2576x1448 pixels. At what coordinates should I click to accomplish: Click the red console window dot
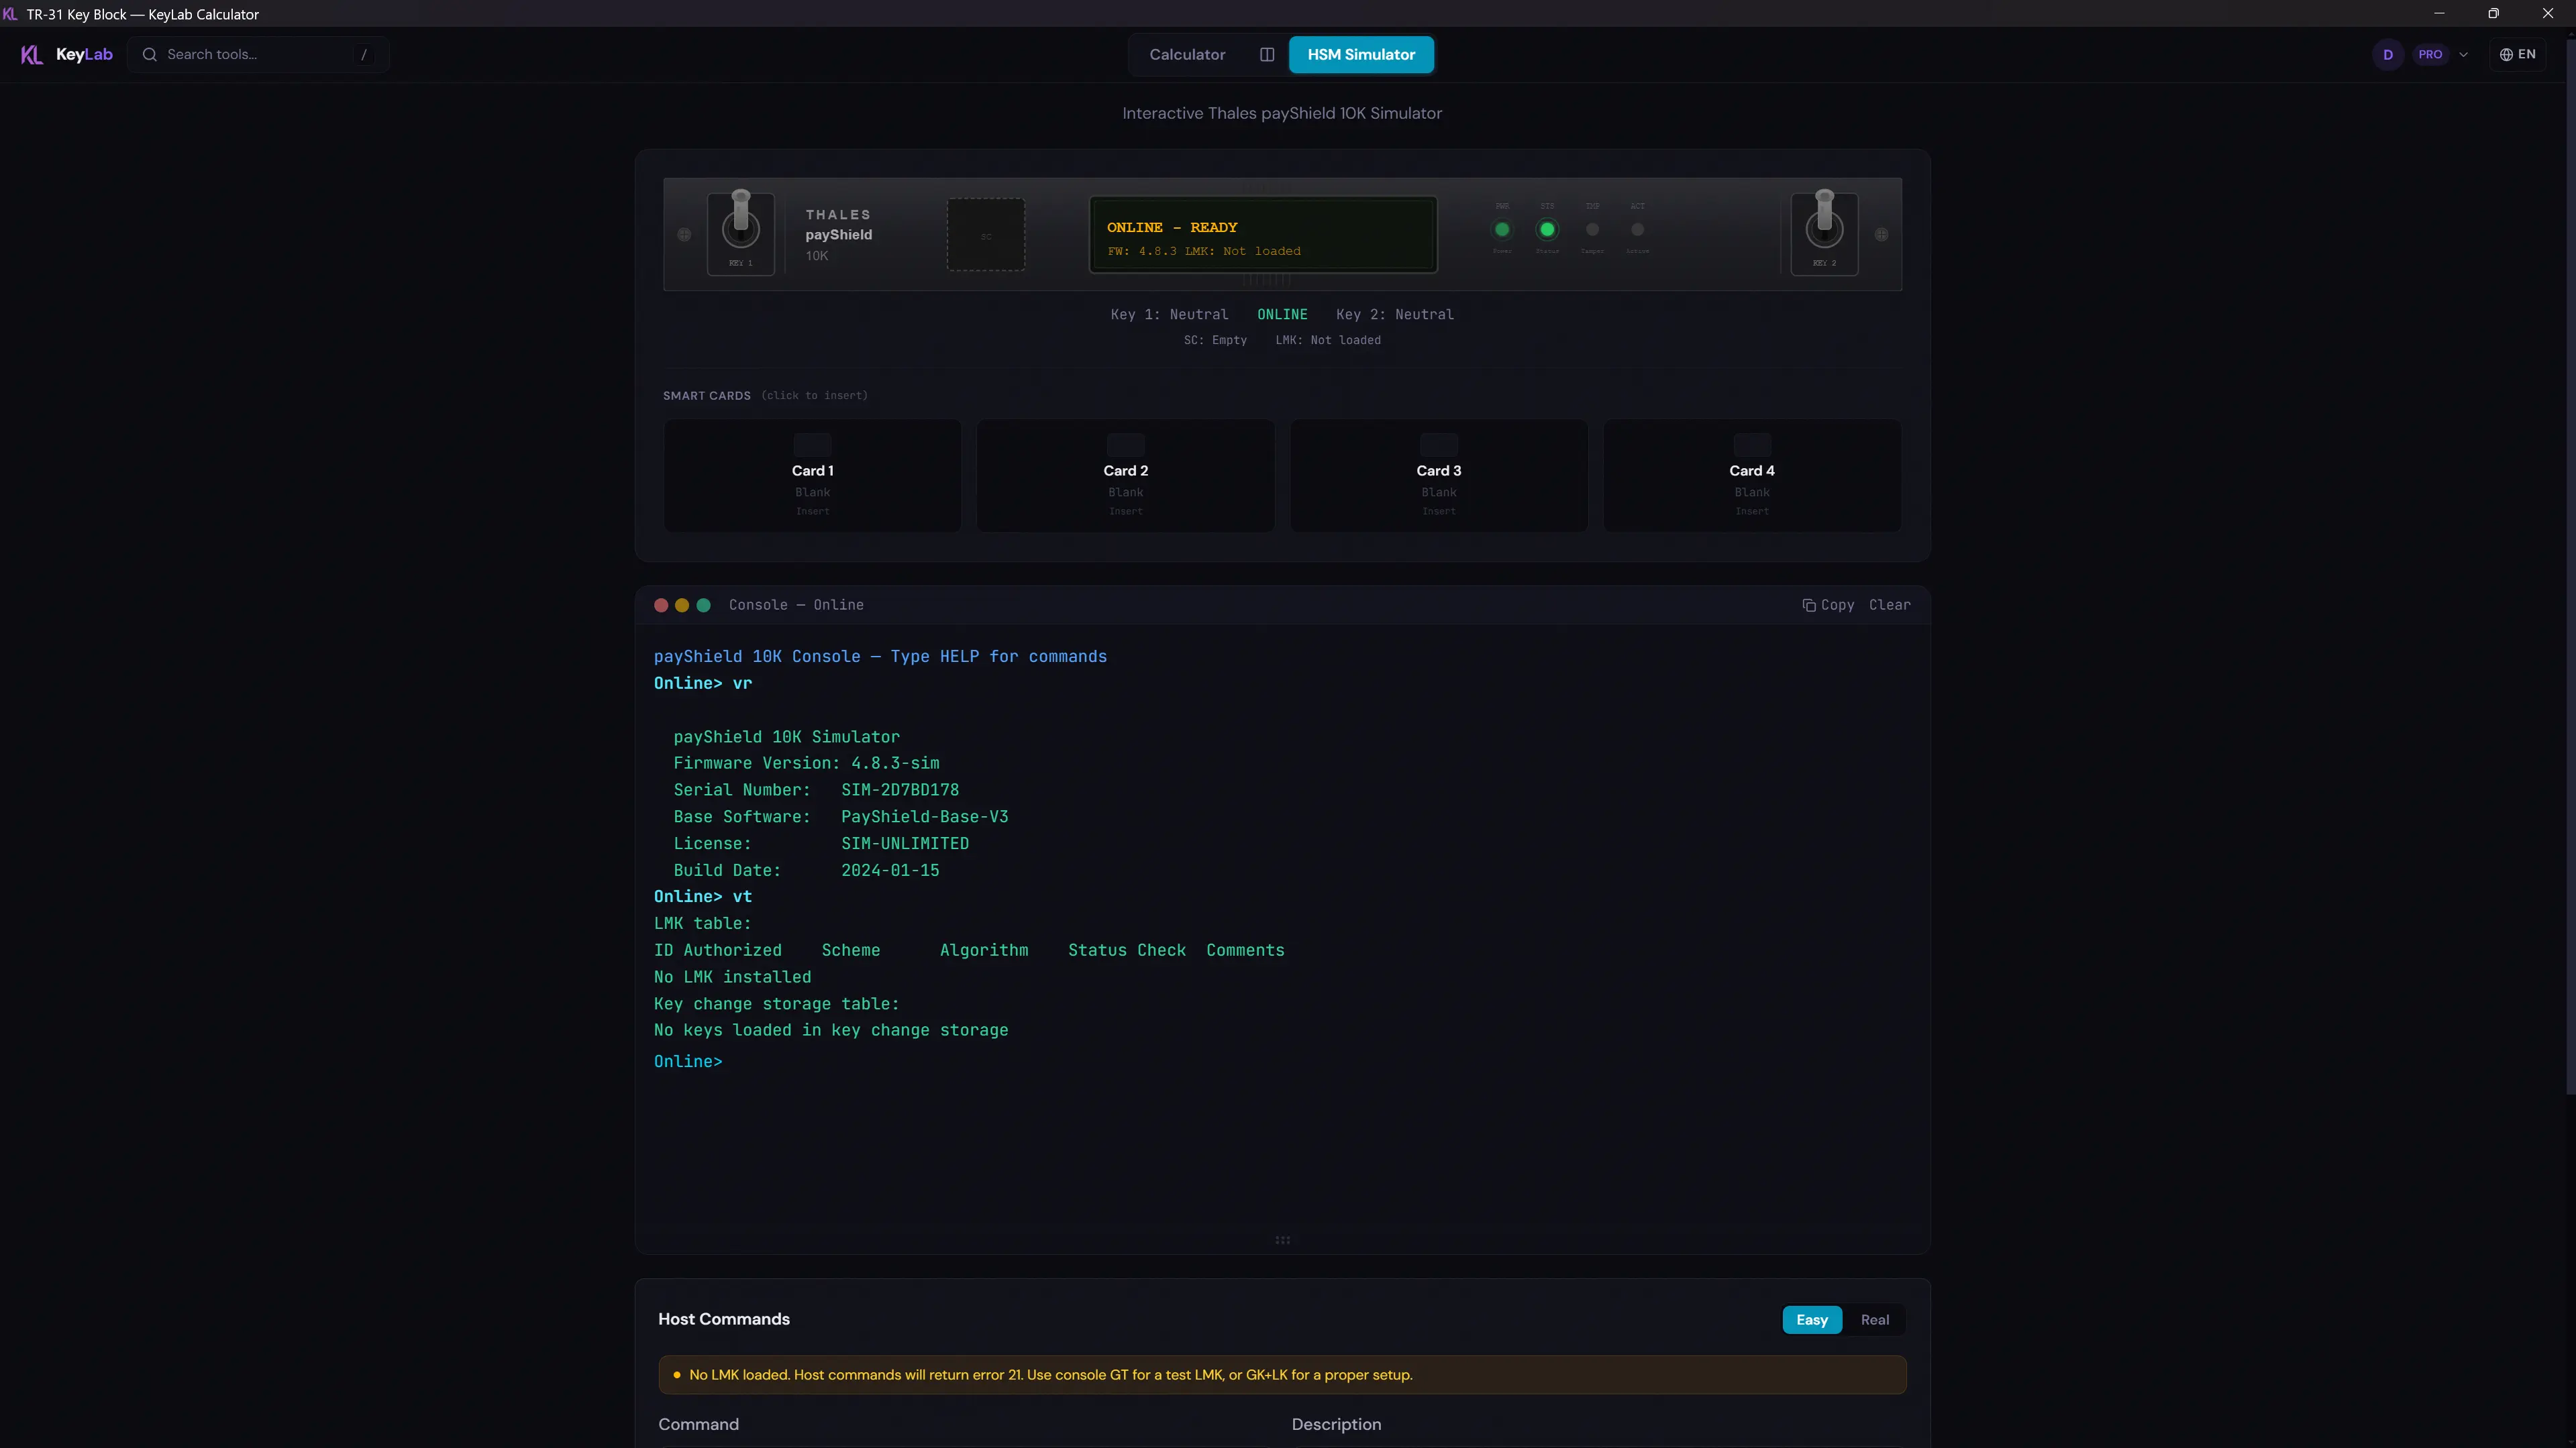[661, 604]
